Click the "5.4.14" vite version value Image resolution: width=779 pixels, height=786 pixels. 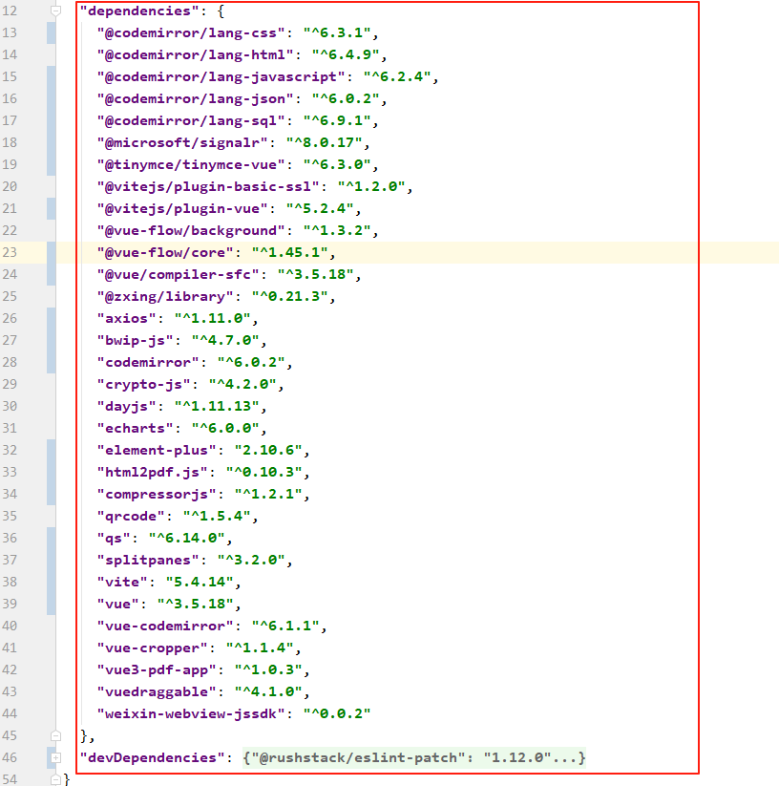[200, 582]
